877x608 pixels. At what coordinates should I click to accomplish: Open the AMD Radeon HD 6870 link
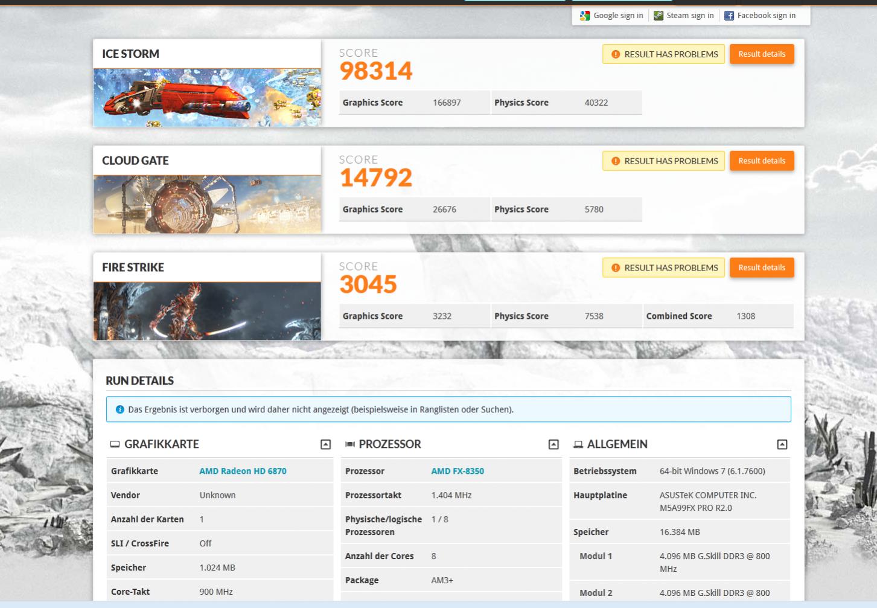click(243, 471)
